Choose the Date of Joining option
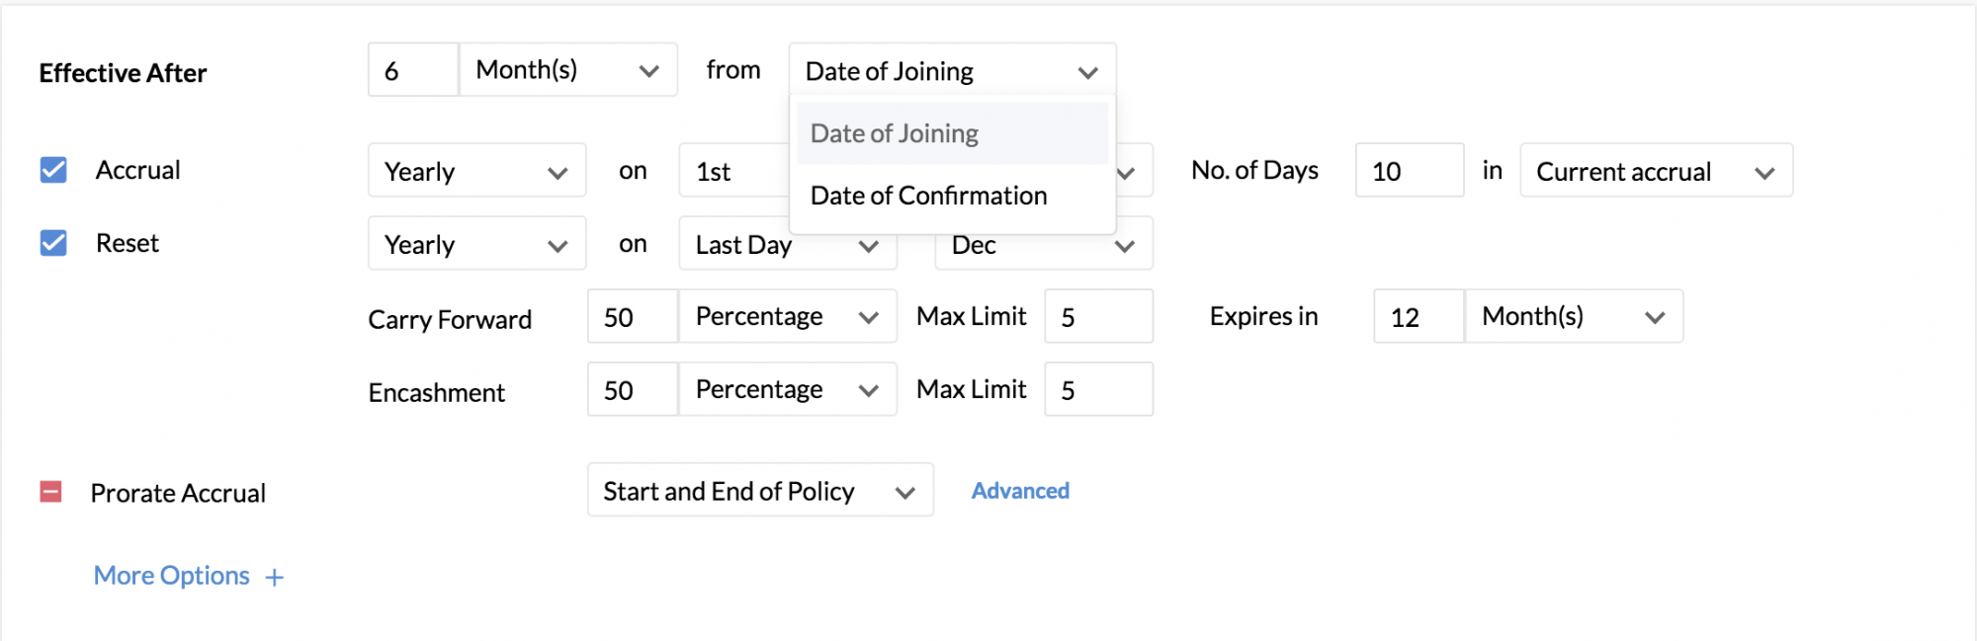 (x=894, y=133)
